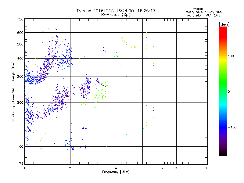Click the '0' colorbar tick label
The width and height of the screenshot is (244, 183).
click(229, 92)
